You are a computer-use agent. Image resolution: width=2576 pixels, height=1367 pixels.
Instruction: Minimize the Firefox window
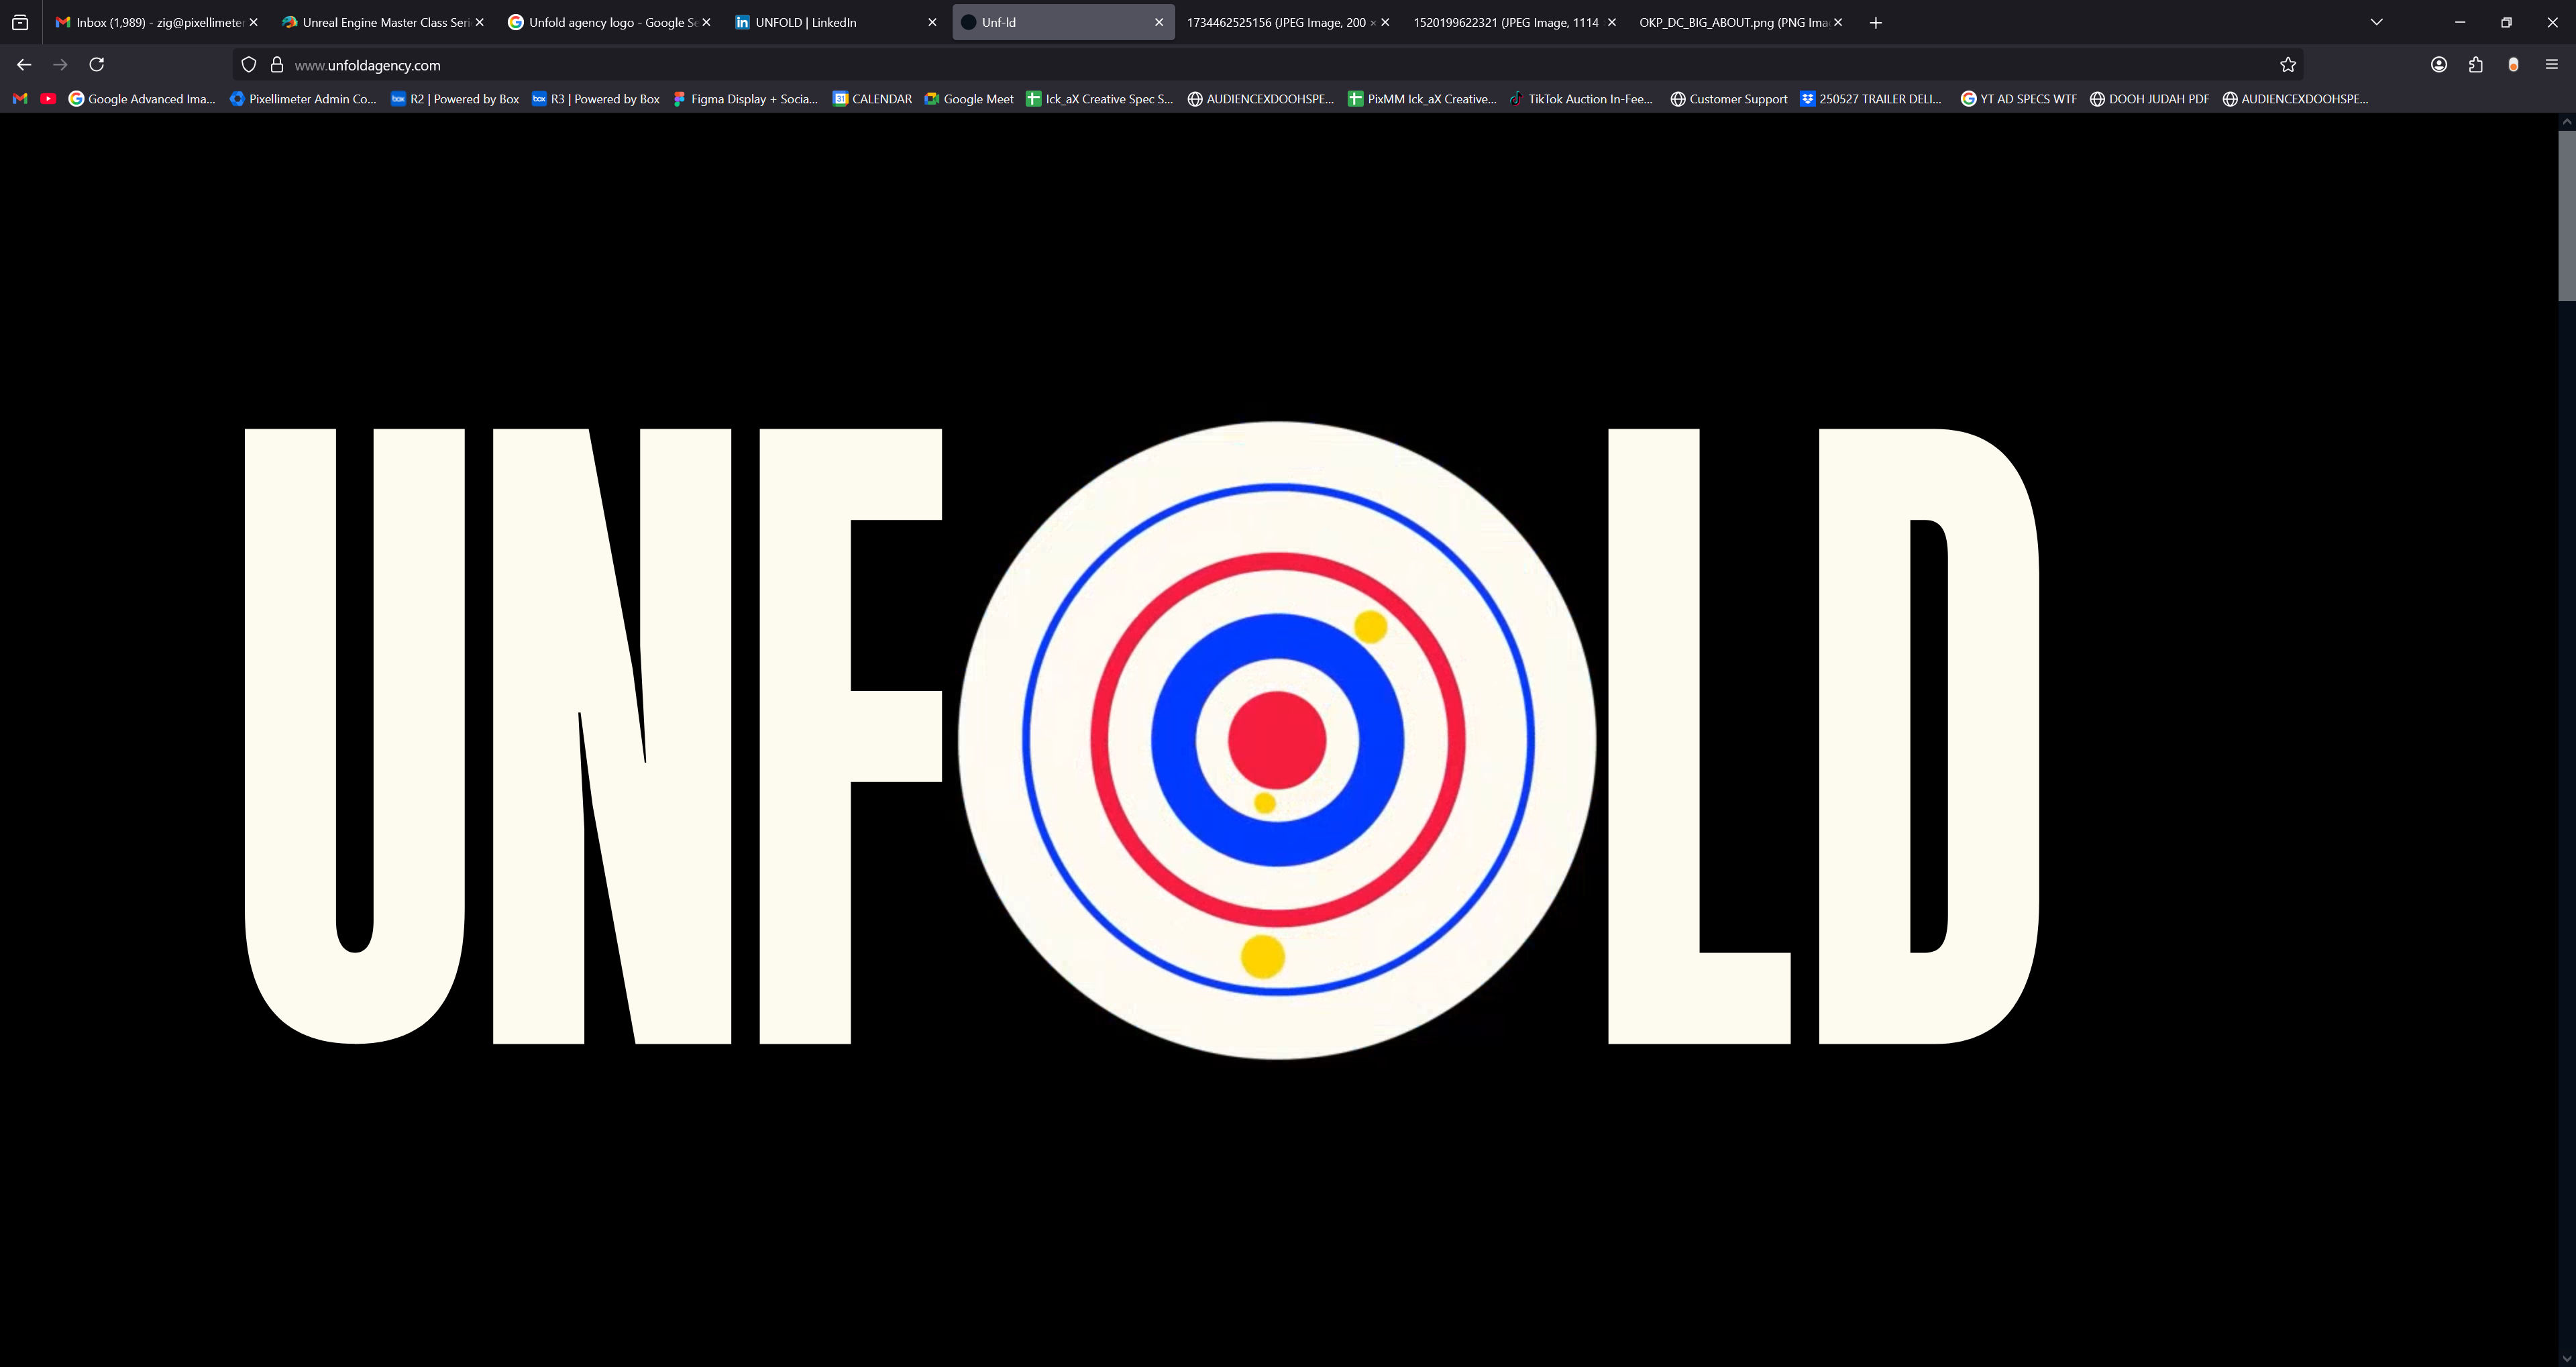click(x=2460, y=22)
